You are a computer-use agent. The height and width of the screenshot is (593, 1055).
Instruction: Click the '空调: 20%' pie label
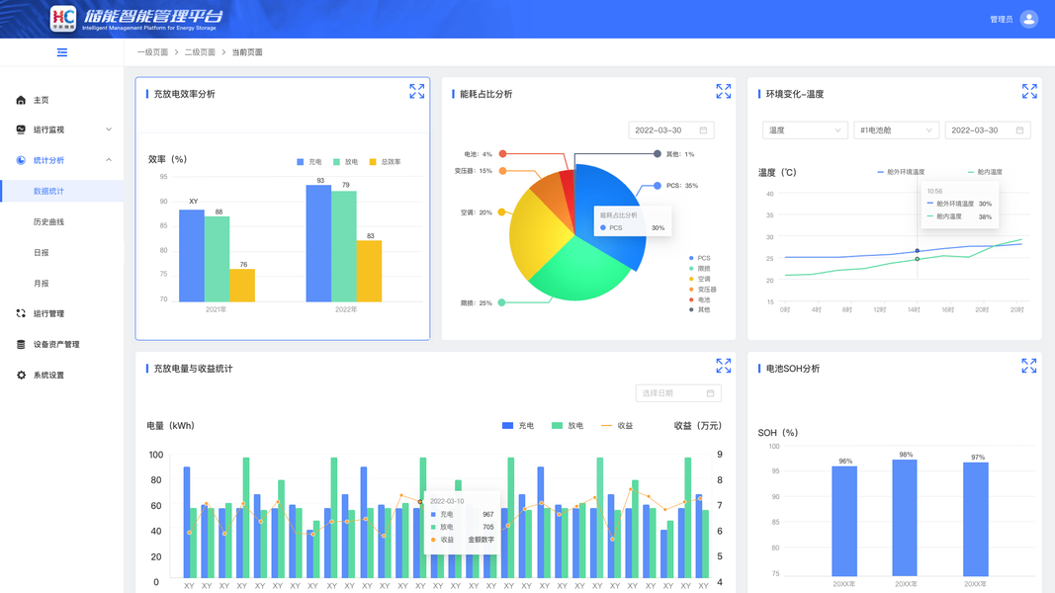click(477, 212)
